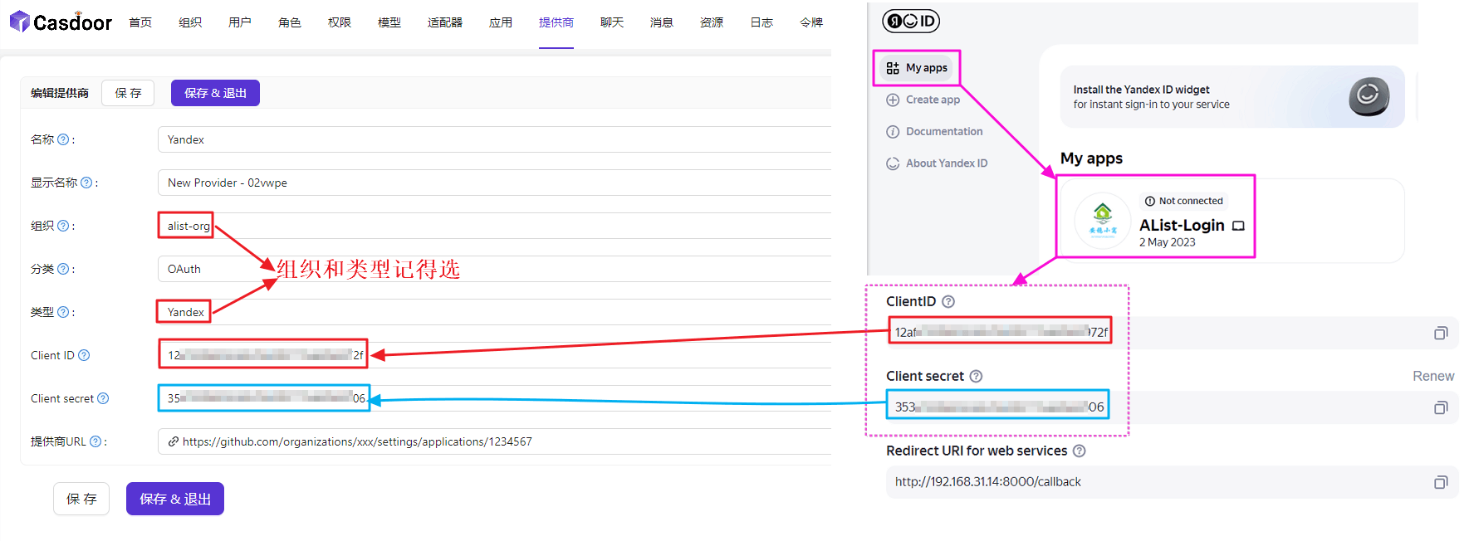Click the top 保存 button
The image size is (1469, 541).
pyautogui.click(x=128, y=93)
